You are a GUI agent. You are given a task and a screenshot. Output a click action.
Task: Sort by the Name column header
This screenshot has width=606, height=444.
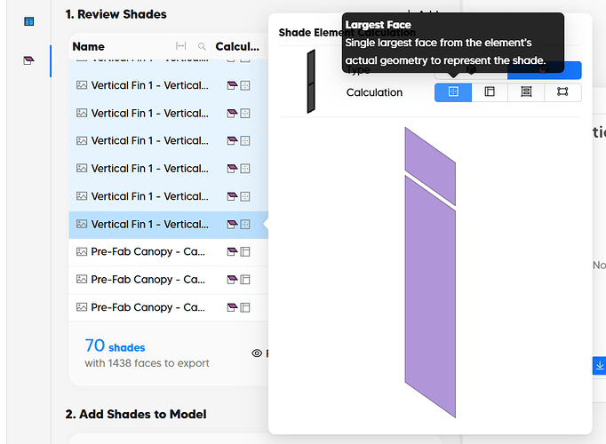click(x=89, y=47)
